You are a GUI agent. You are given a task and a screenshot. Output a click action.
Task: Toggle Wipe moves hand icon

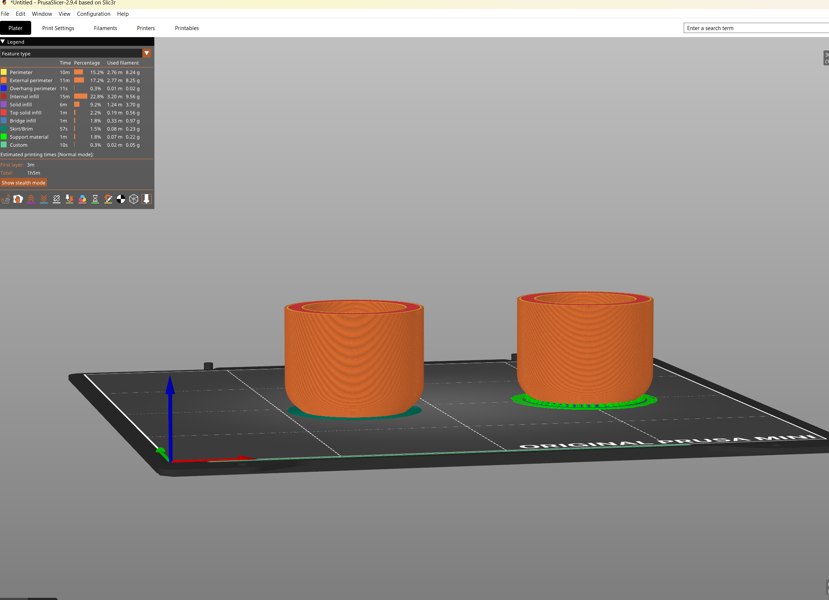(x=18, y=199)
